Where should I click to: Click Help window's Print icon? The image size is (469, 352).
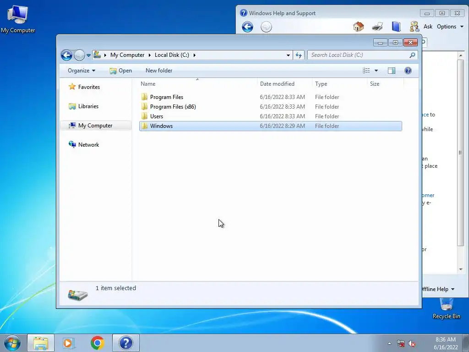377,27
